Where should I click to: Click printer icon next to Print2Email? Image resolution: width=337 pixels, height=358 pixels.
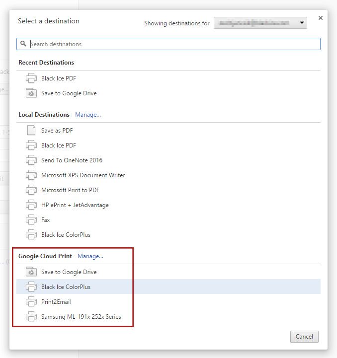31,302
